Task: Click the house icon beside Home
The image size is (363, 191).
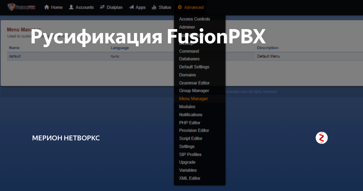Action: (47, 7)
